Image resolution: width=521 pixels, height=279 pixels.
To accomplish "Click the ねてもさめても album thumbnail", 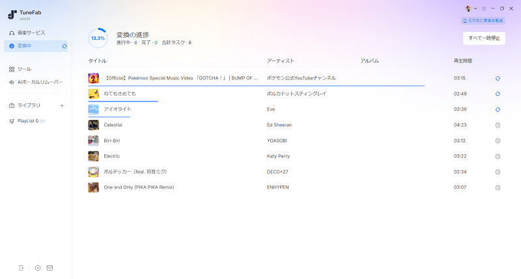I will tap(93, 94).
